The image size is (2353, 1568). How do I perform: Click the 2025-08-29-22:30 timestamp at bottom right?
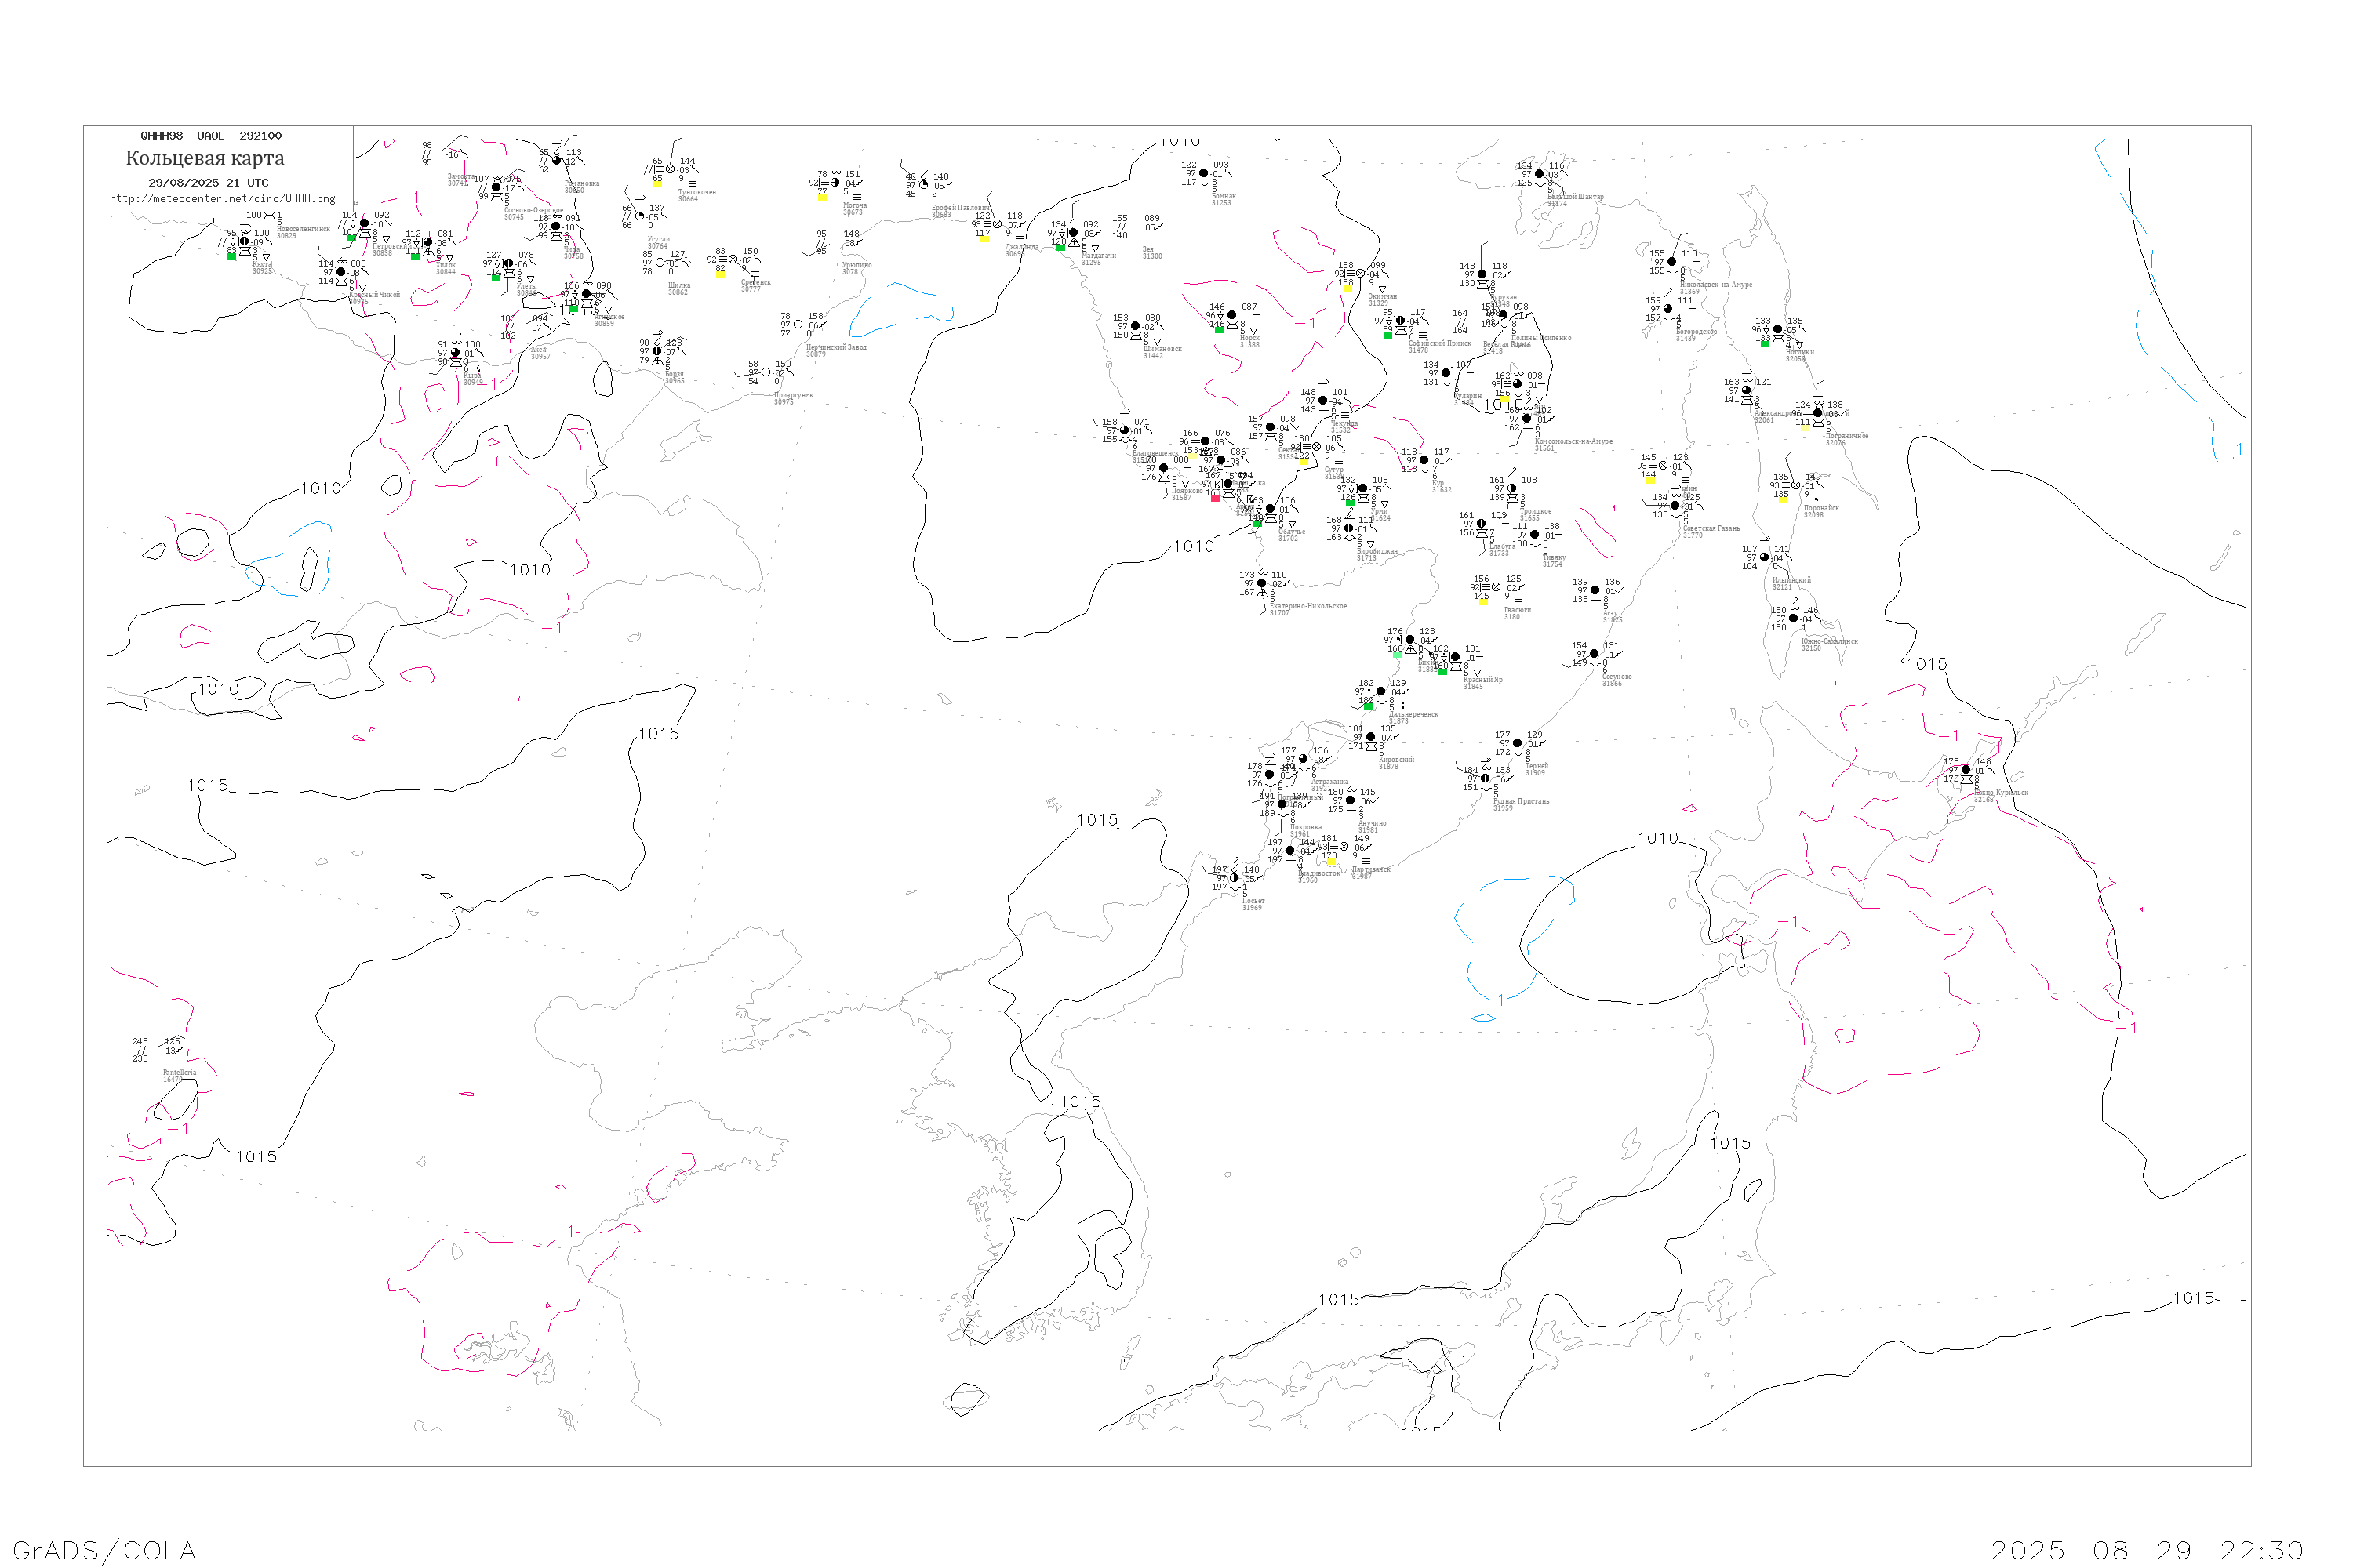[2147, 1550]
